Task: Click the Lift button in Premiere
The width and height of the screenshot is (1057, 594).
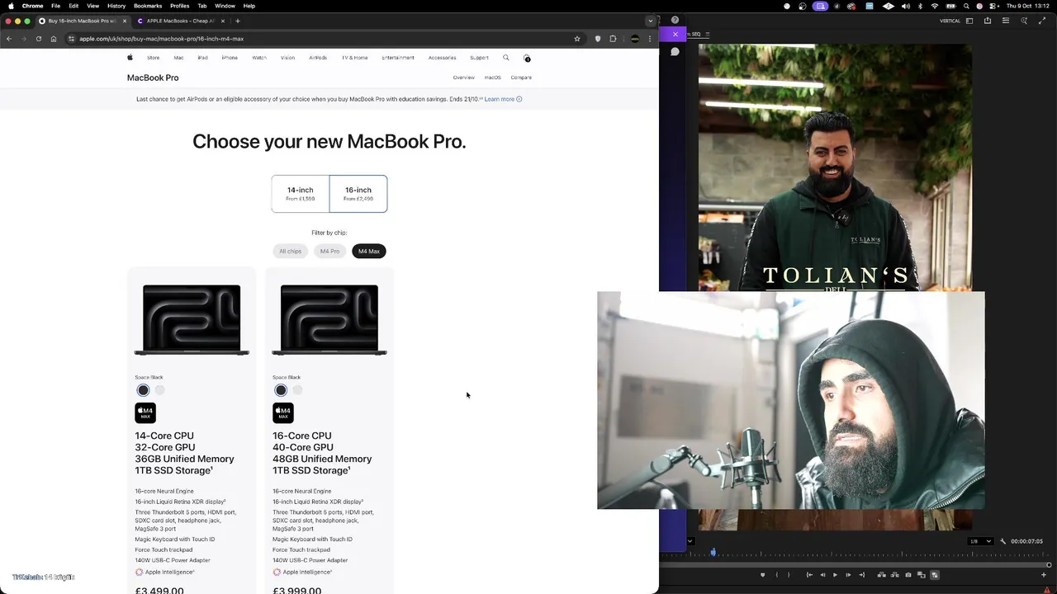Action: pyautogui.click(x=881, y=575)
